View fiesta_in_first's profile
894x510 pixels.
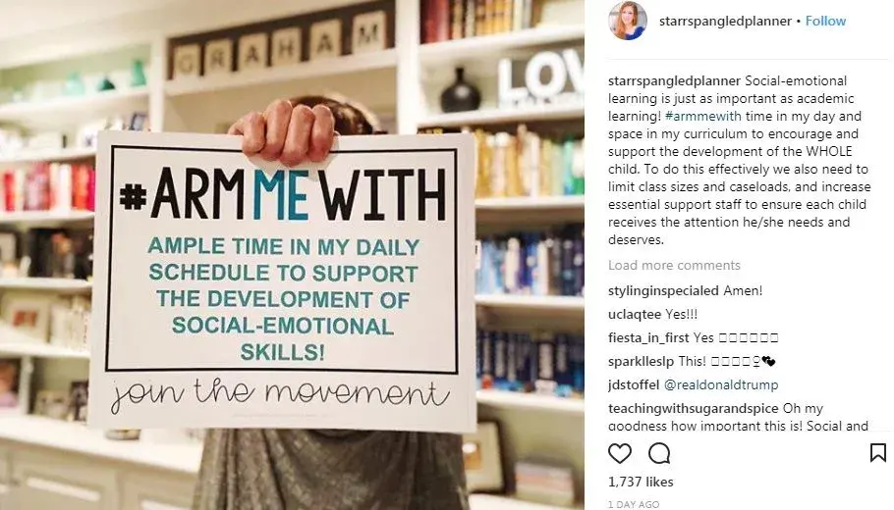pos(647,338)
